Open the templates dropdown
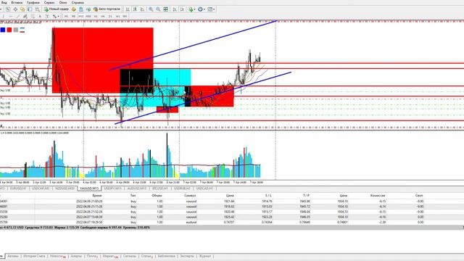Viewport: 464px width, 261px height. pos(211,9)
